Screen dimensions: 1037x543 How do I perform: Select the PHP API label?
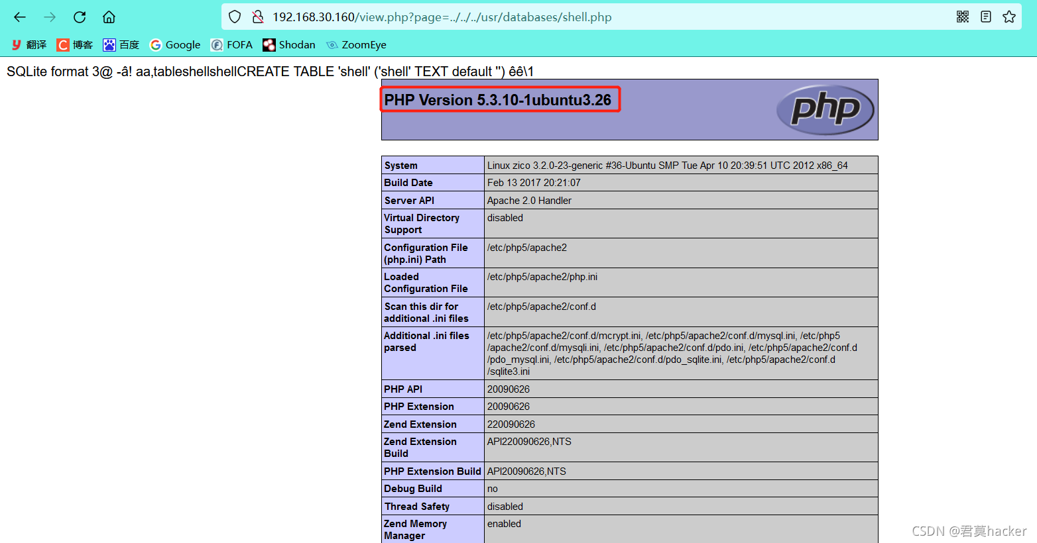[x=403, y=389]
